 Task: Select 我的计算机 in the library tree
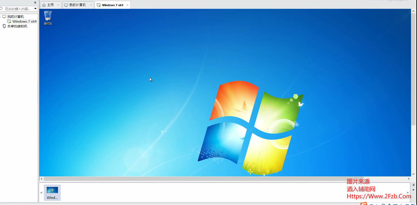coord(16,17)
